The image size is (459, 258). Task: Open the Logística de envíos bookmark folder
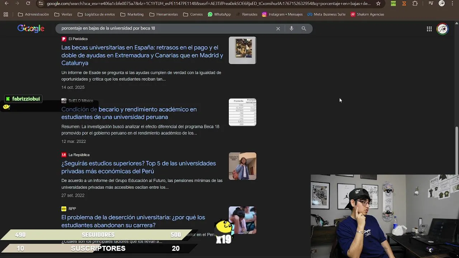pyautogui.click(x=96, y=14)
